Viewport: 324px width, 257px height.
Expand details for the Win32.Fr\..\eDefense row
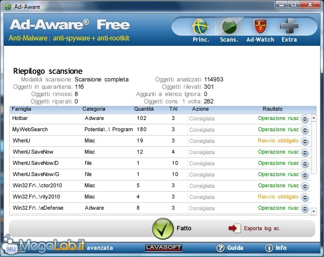(x=305, y=208)
